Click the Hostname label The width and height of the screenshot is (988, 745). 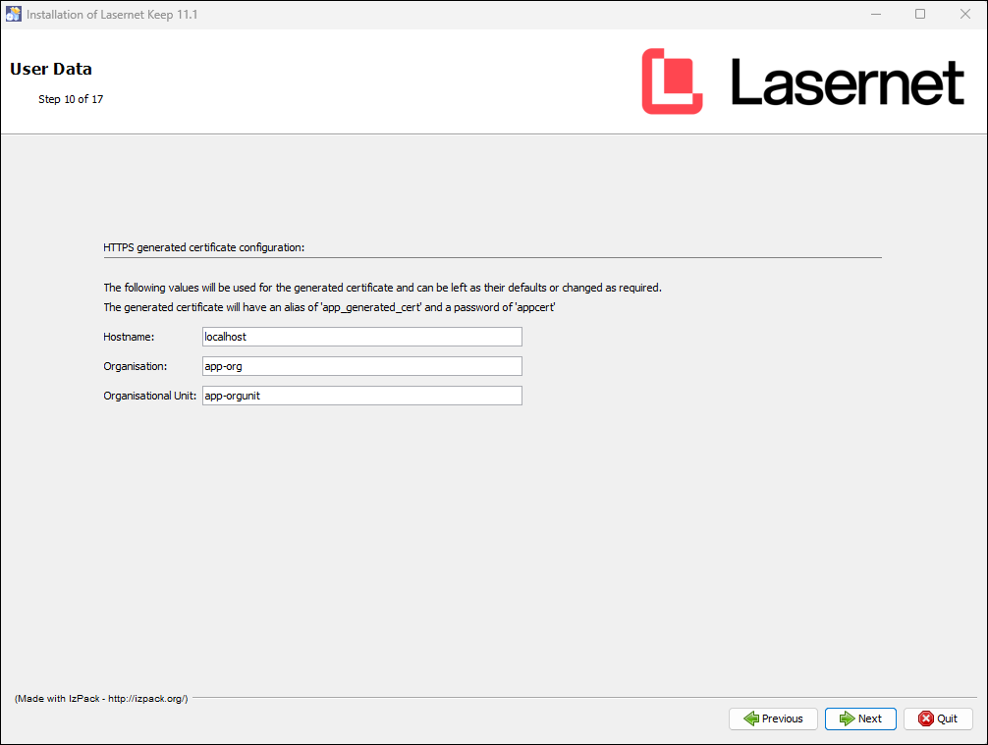[x=130, y=337]
